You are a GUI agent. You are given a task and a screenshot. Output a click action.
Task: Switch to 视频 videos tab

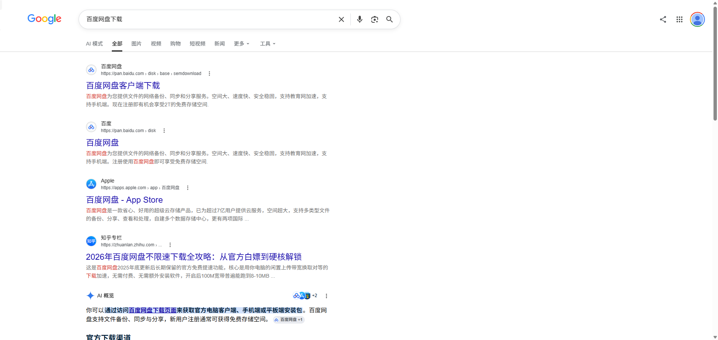pyautogui.click(x=156, y=44)
